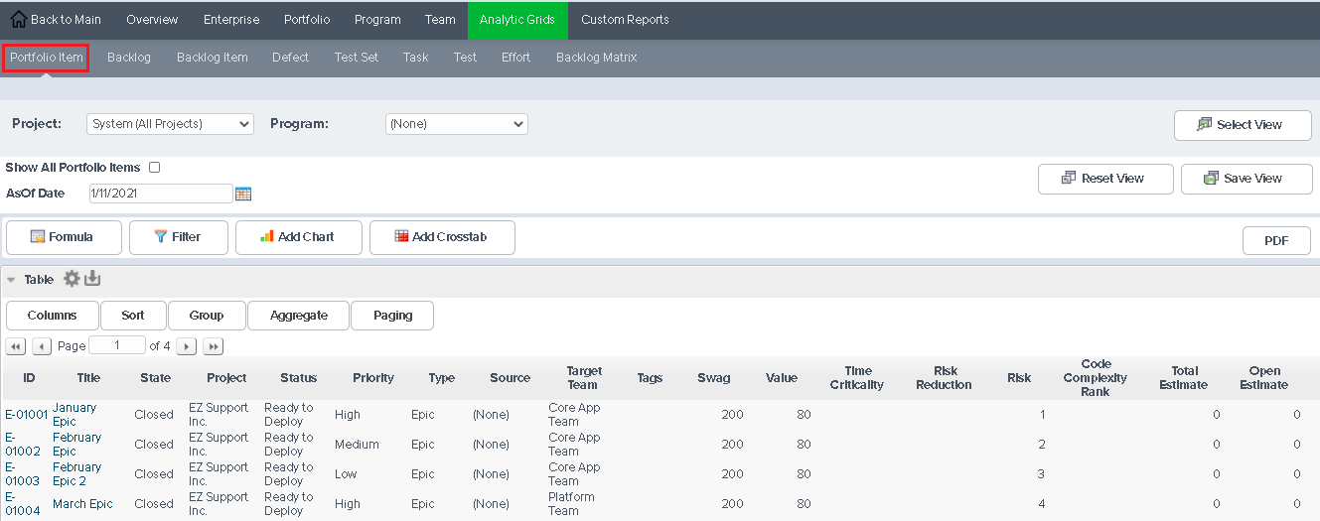Click the Save View button
Viewport: 1320px width, 521px height.
tap(1247, 179)
